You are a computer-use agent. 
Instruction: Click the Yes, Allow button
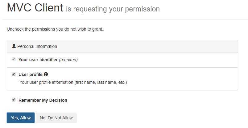[21, 118]
